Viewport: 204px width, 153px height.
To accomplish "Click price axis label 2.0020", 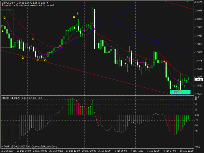I will pyautogui.click(x=199, y=19).
